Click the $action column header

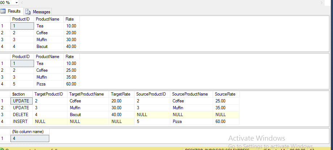tap(19, 94)
